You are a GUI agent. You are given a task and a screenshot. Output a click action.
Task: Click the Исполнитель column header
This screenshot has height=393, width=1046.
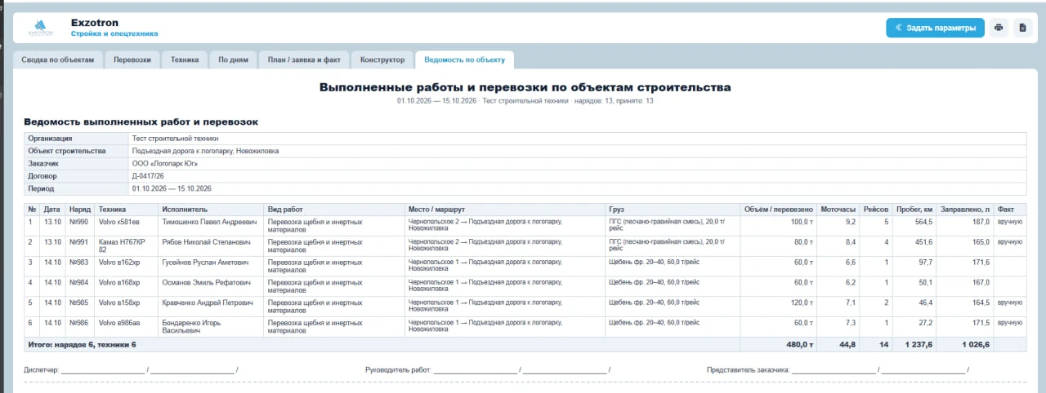click(212, 210)
